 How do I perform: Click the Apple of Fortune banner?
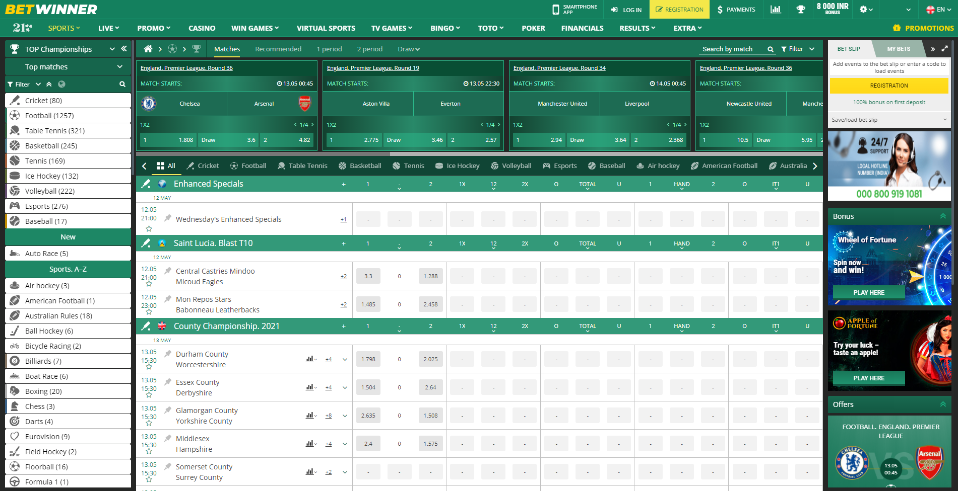(889, 351)
